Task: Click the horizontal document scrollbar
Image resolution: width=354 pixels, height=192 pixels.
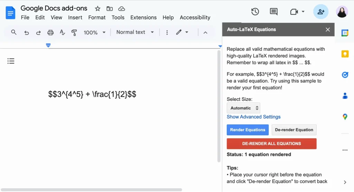Action: click(x=91, y=190)
